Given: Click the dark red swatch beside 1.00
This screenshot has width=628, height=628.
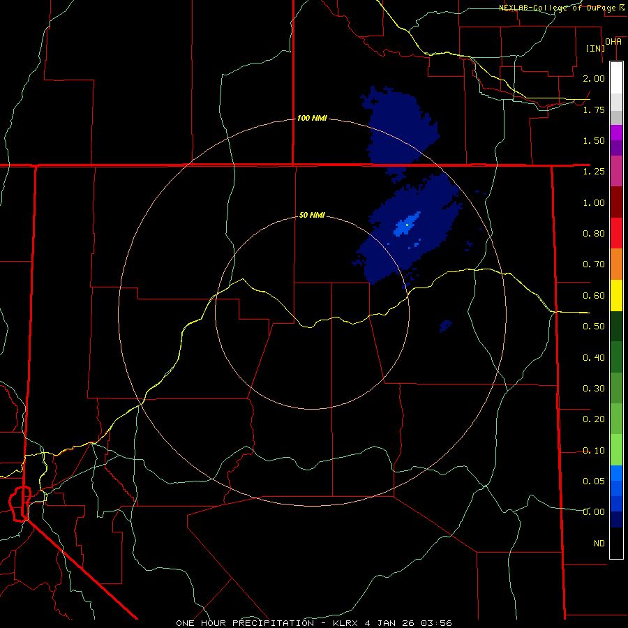Looking at the screenshot, I should (x=616, y=202).
